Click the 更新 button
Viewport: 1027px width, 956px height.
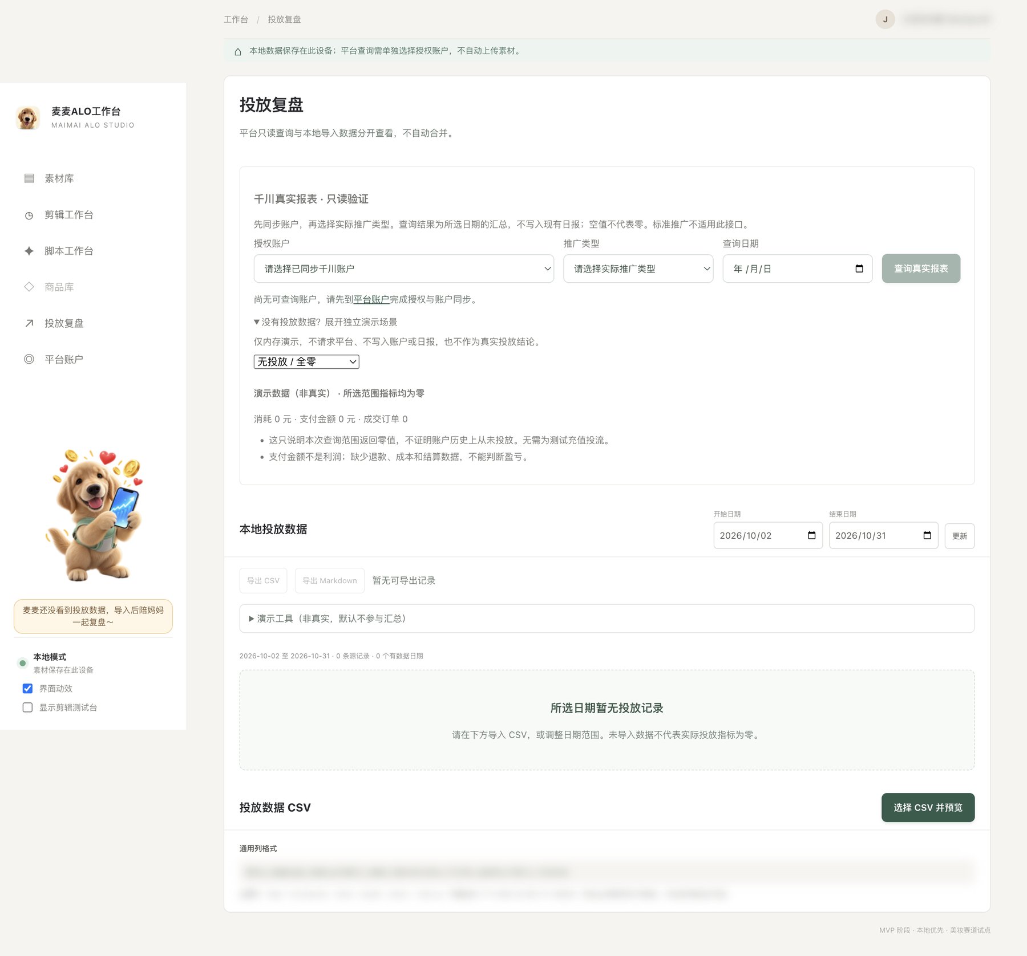point(959,536)
